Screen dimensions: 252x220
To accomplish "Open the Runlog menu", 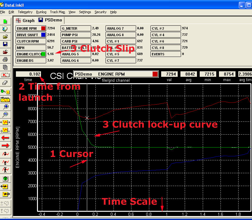I will click(41, 12).
